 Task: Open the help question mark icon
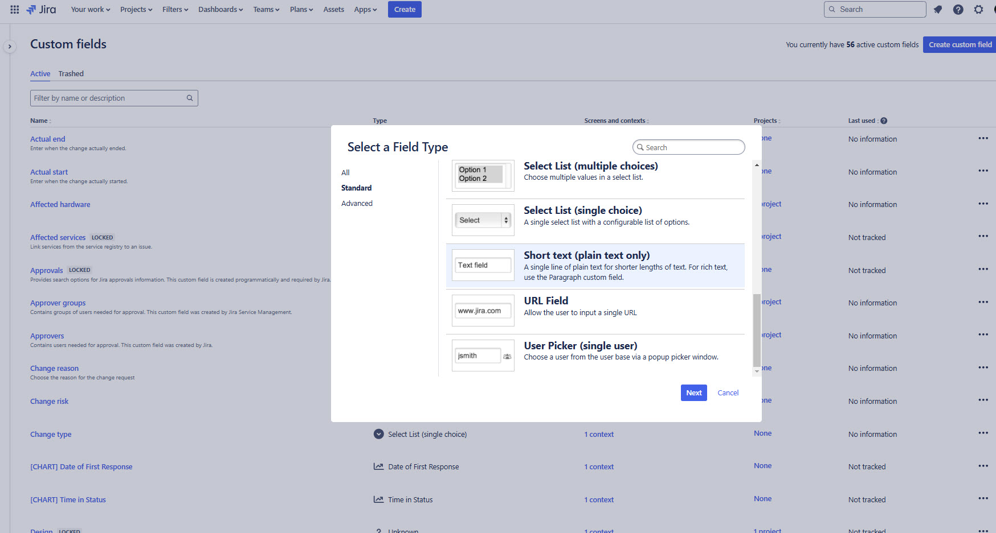tap(958, 9)
